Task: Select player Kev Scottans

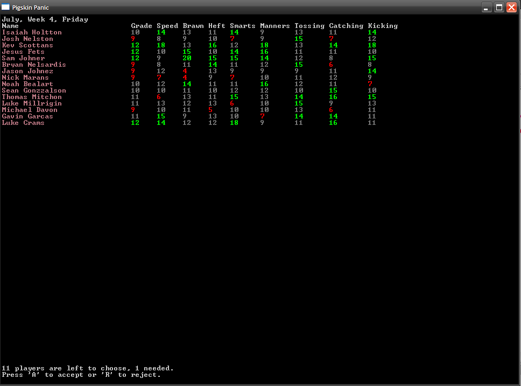Action: tap(27, 45)
